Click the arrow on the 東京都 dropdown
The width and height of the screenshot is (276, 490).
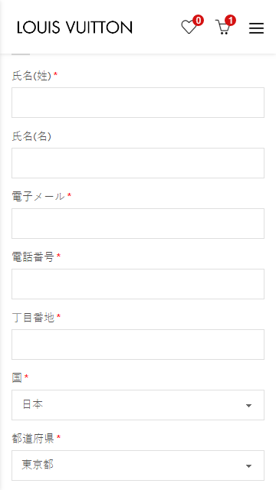click(248, 466)
